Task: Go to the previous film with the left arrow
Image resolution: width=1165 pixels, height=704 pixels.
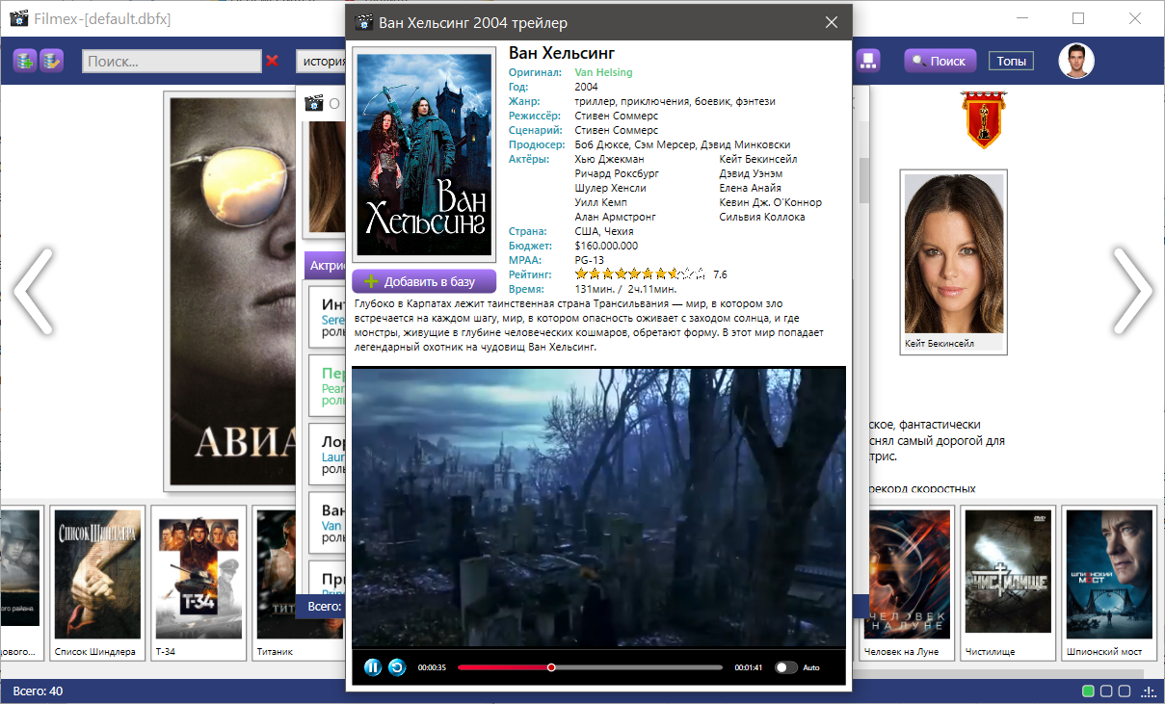Action: coord(33,291)
